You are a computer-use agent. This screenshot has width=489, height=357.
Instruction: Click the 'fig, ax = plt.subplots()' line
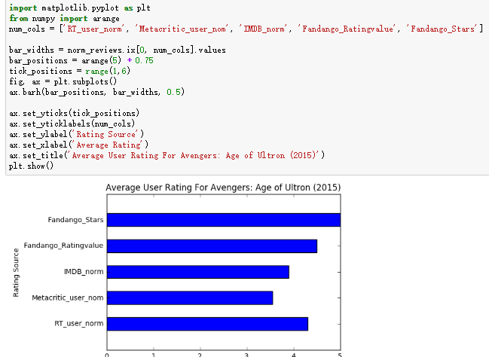(63, 81)
